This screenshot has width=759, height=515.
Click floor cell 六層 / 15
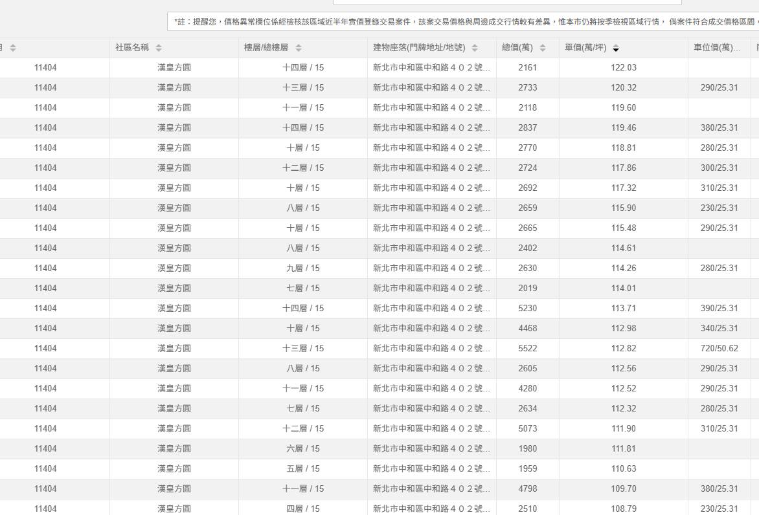pyautogui.click(x=303, y=449)
